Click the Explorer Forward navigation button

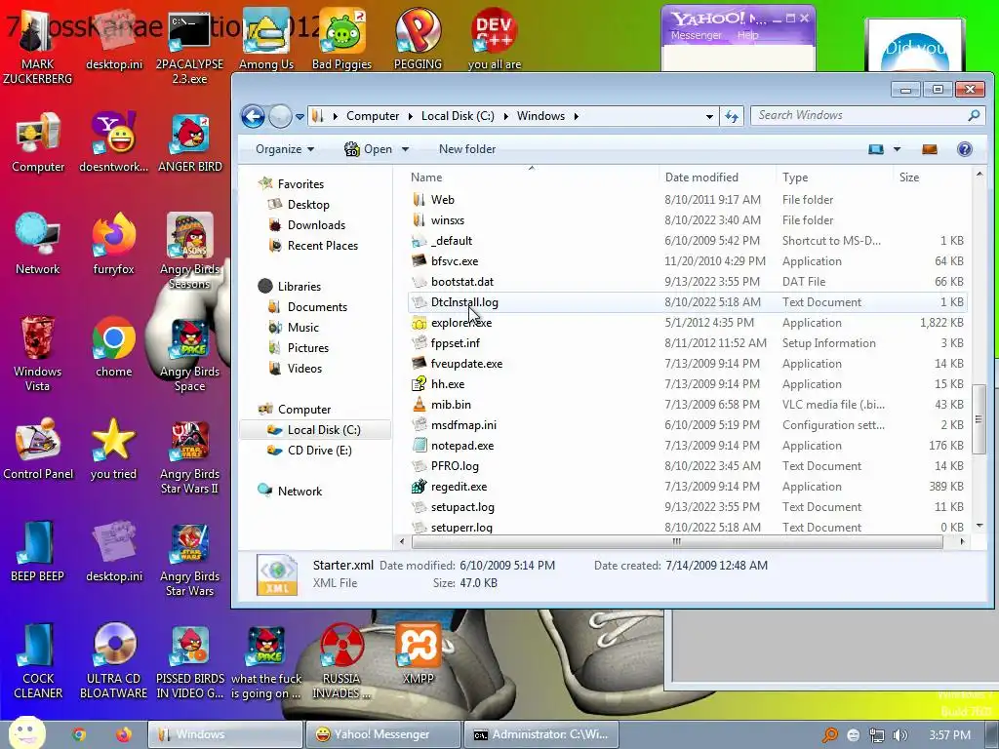[x=280, y=117]
